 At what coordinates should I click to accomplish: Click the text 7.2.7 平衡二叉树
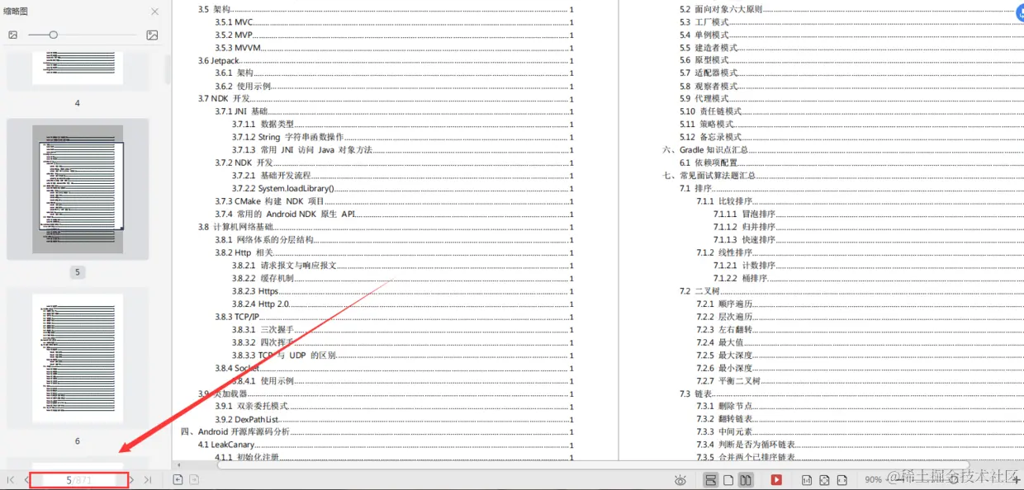(x=728, y=381)
